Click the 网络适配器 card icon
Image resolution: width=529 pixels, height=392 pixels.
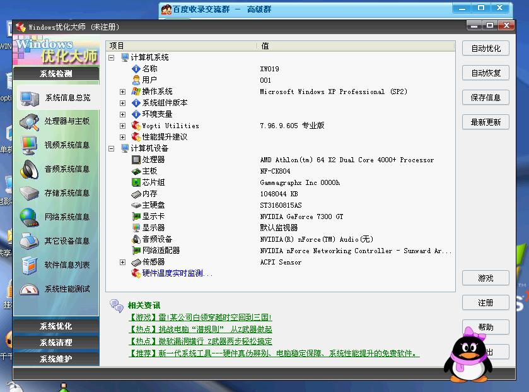point(136,251)
